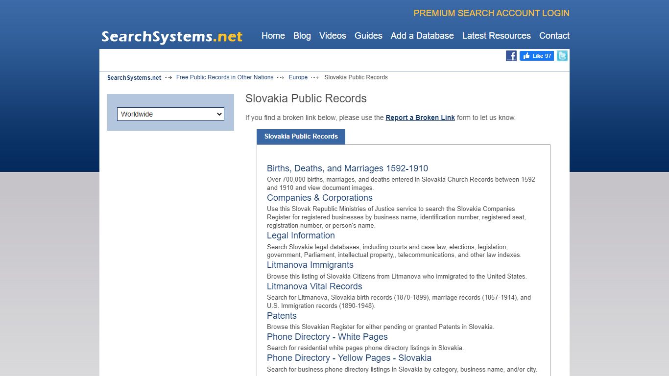Open Latest Resources menu item
This screenshot has width=669, height=376.
[x=497, y=36]
